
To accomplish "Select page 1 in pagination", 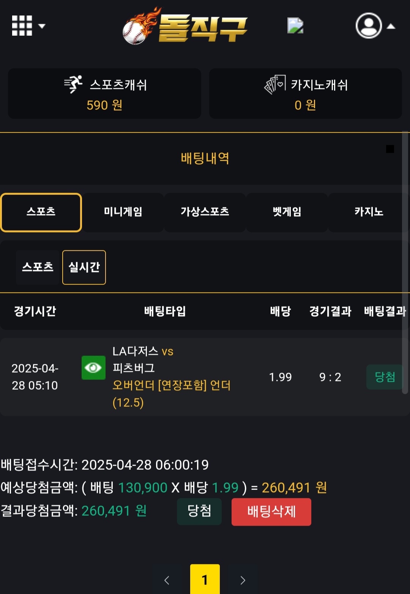I will coord(205,580).
